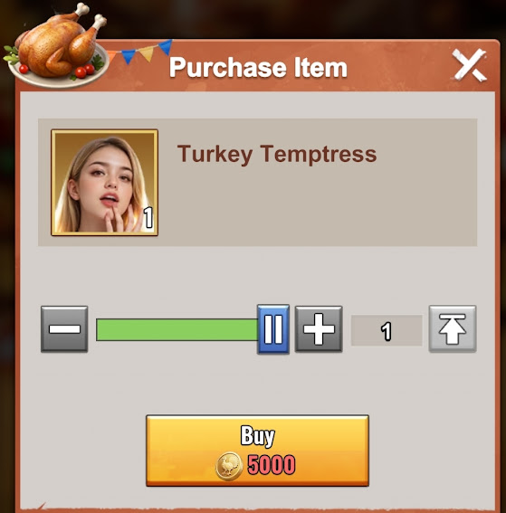Click the blue slider handle
This screenshot has width=506, height=513.
273,329
